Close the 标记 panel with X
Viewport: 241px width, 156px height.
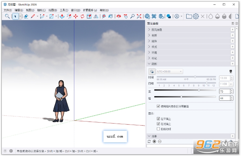tap(232, 58)
